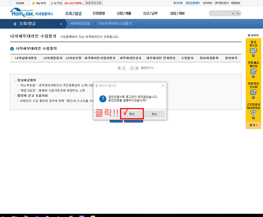
Task: Click the search magnifier icon
Action: click(238, 13)
